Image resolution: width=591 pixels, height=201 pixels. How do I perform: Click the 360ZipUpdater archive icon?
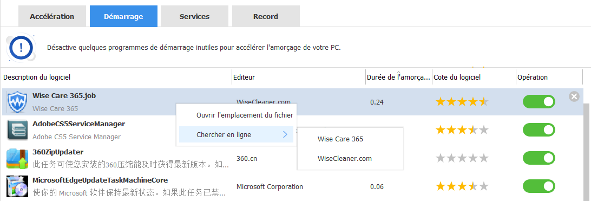pyautogui.click(x=17, y=158)
